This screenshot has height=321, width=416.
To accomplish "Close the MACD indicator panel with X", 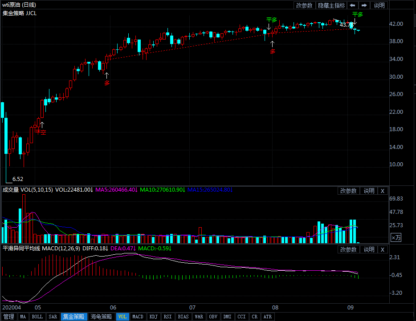I will [382, 249].
